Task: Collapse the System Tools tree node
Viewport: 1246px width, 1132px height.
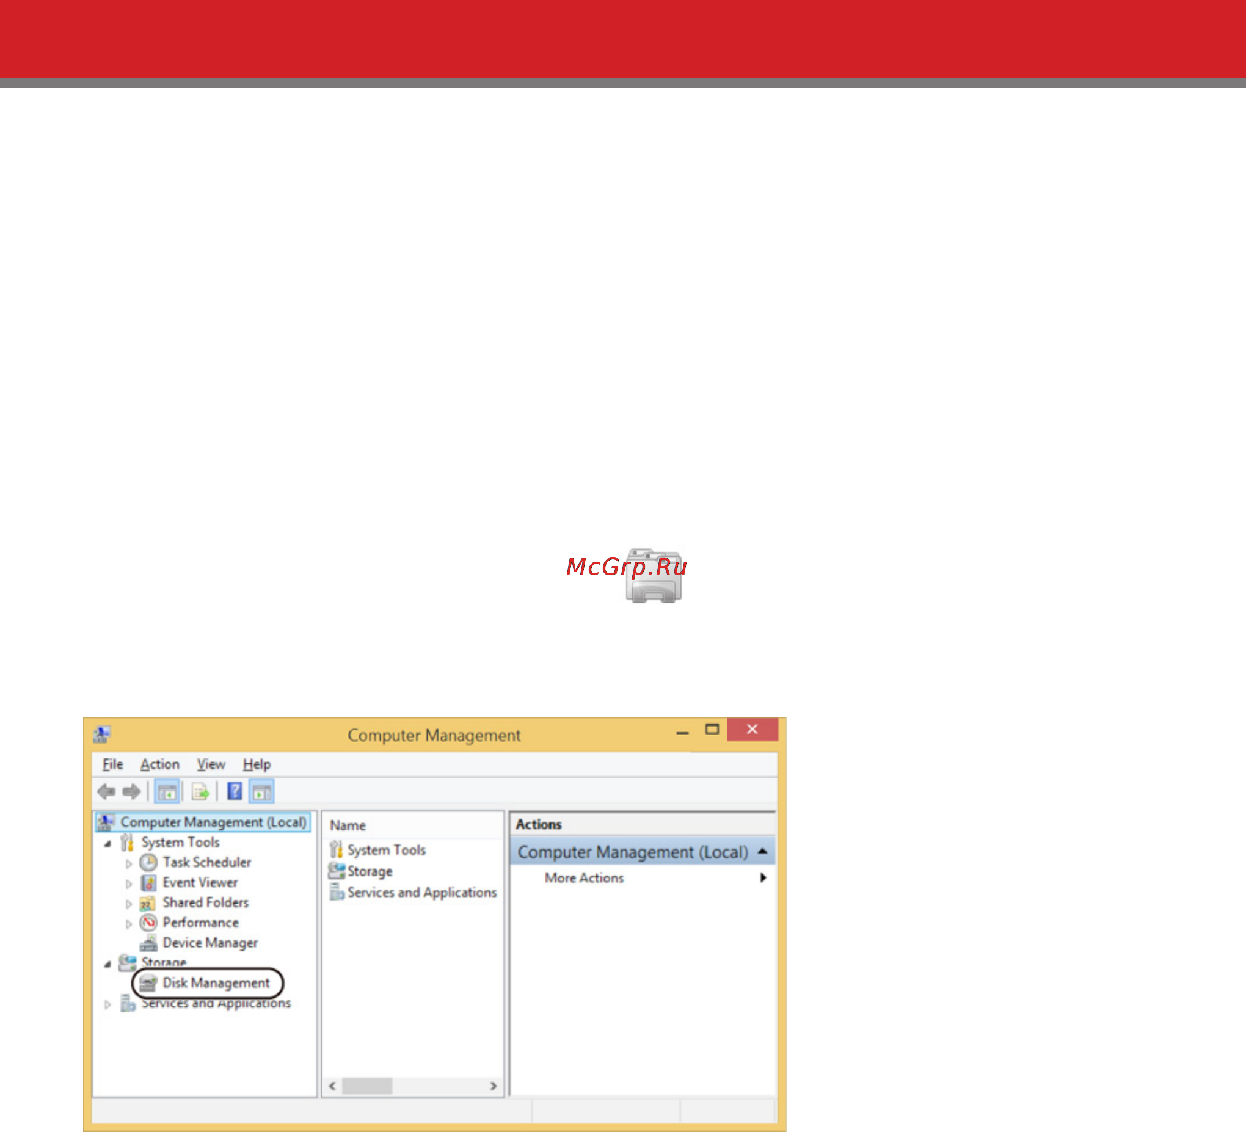Action: point(107,843)
